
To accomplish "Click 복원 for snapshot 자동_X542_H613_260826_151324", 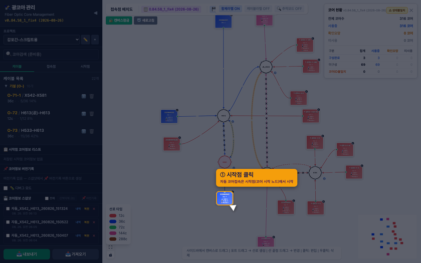I will 87,209.
